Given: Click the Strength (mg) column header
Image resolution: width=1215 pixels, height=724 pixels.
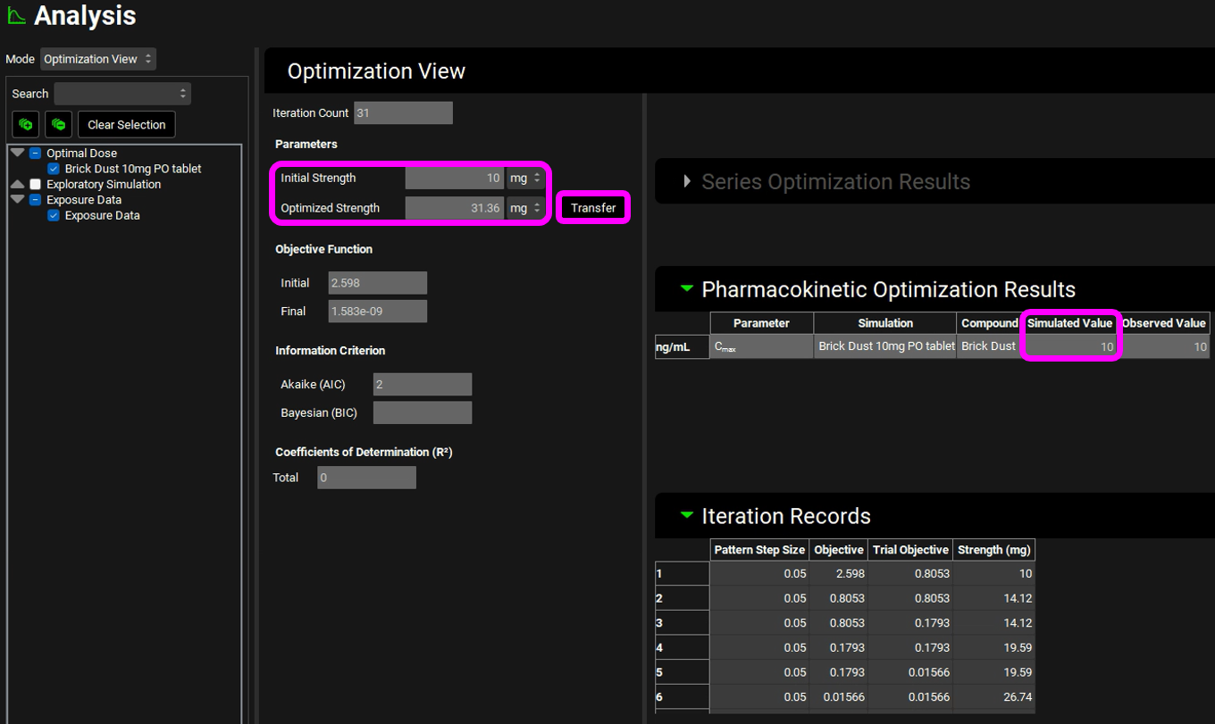Looking at the screenshot, I should [x=993, y=550].
